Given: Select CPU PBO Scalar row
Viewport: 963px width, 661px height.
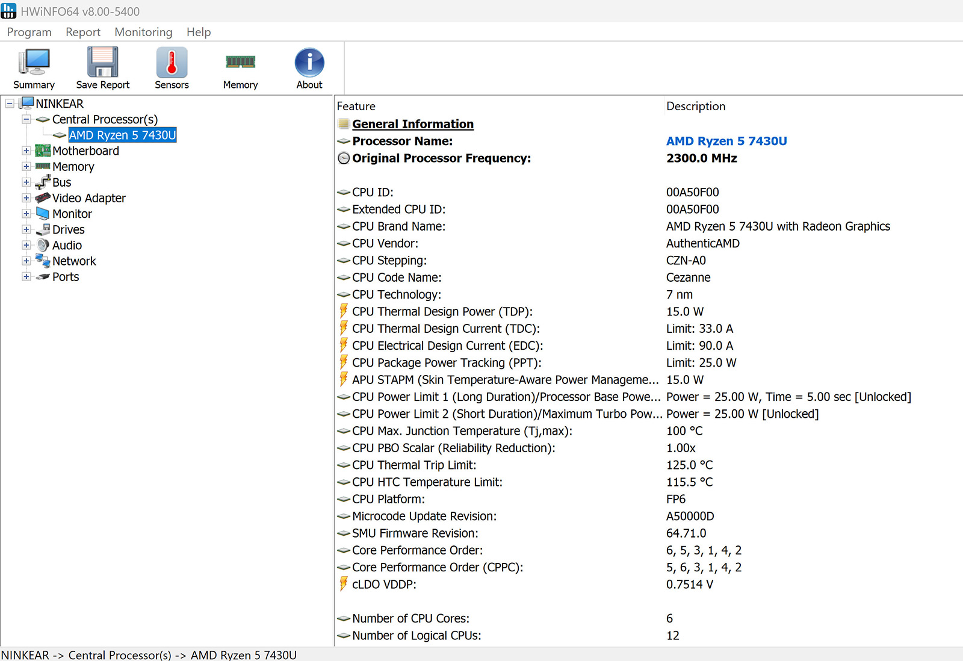Looking at the screenshot, I should (x=648, y=448).
